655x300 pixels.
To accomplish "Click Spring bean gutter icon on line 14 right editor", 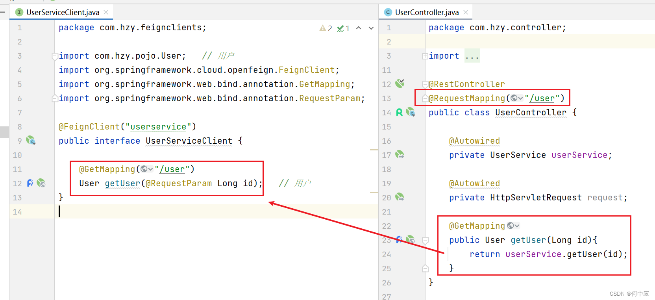I will click(411, 112).
